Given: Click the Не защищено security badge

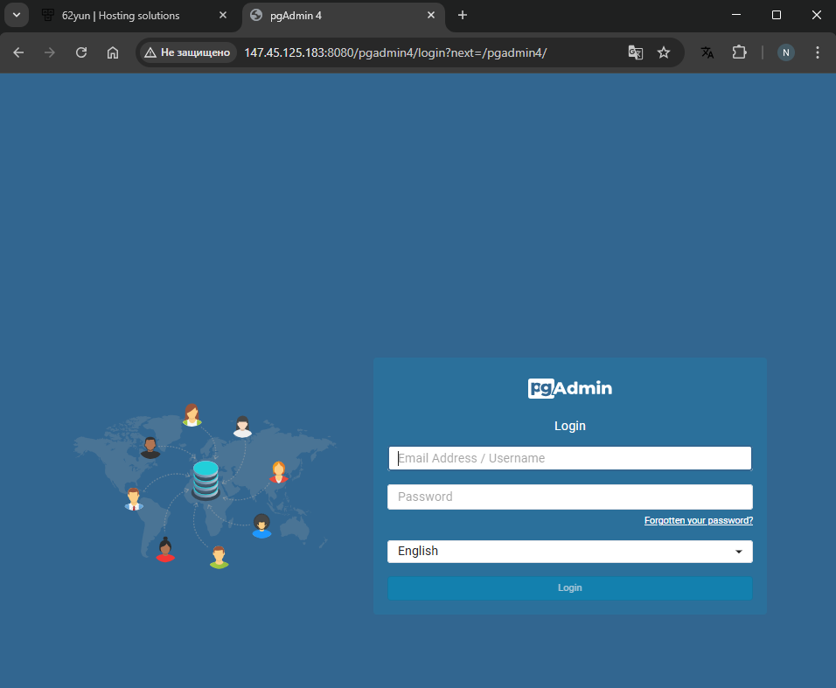Looking at the screenshot, I should point(186,52).
